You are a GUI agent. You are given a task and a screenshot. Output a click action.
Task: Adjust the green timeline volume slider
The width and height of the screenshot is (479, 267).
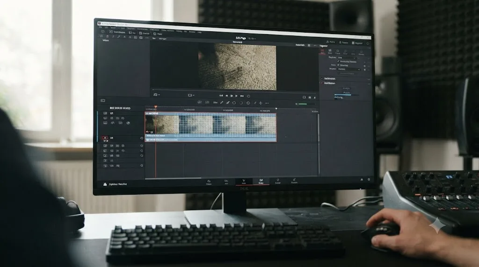(x=306, y=104)
